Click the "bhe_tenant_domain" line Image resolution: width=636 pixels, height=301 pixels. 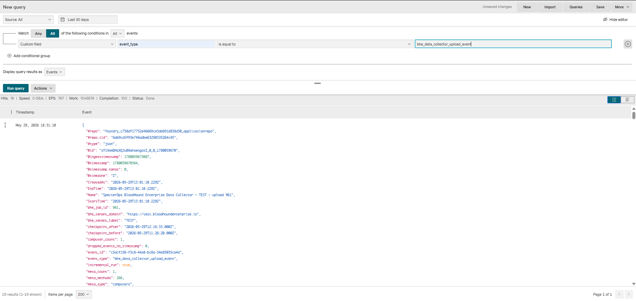coord(143,214)
